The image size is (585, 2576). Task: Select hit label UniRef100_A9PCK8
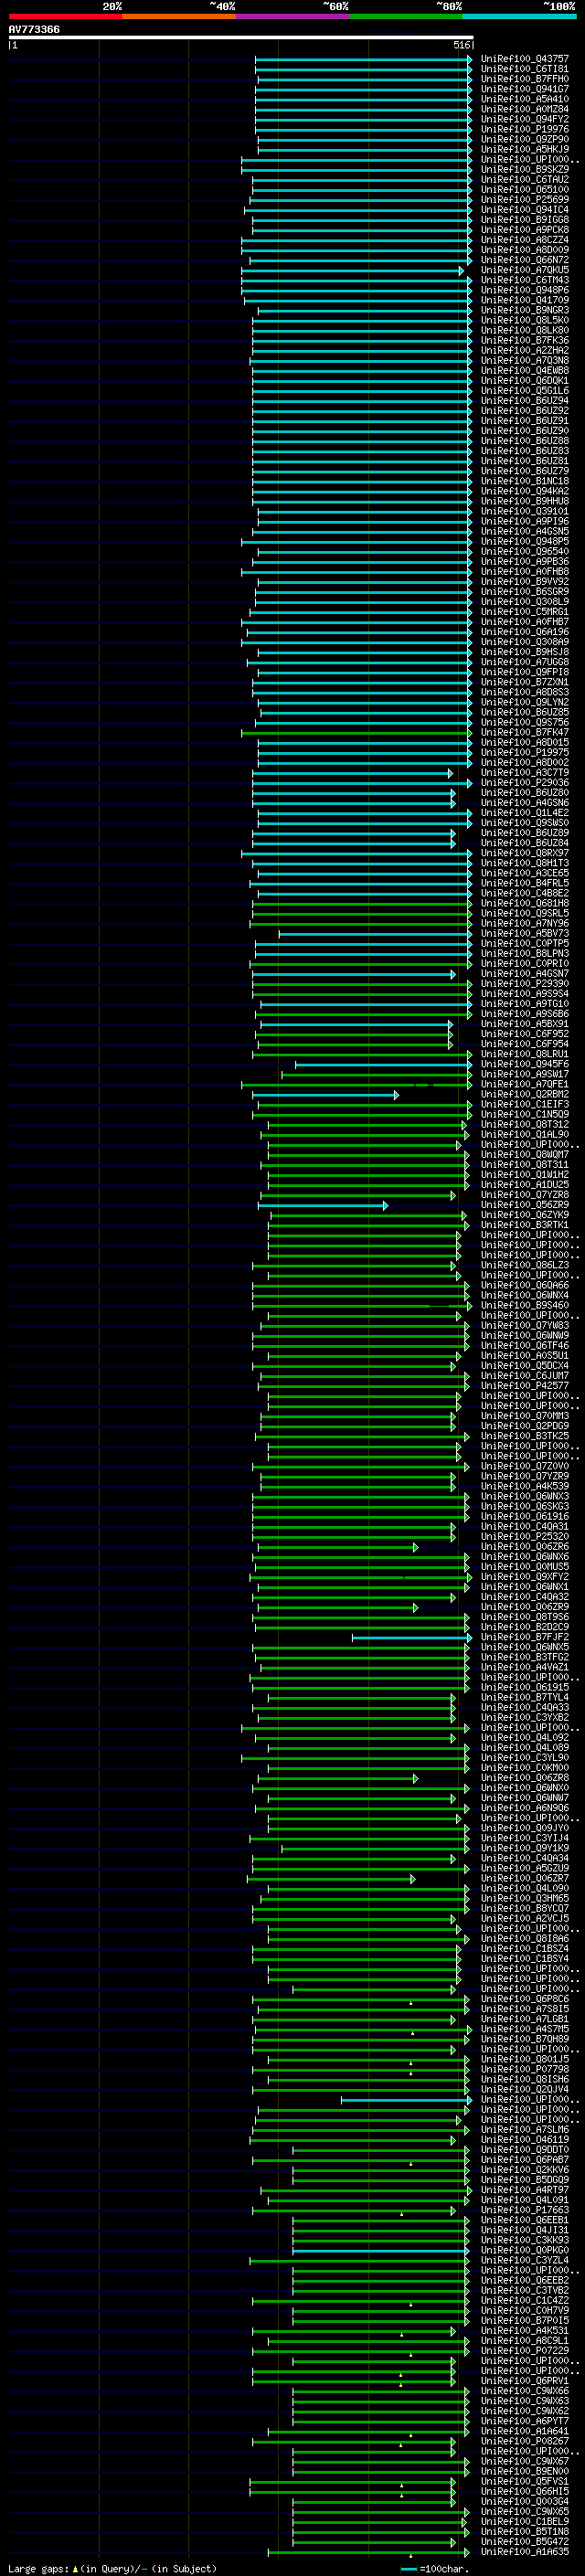click(x=525, y=230)
